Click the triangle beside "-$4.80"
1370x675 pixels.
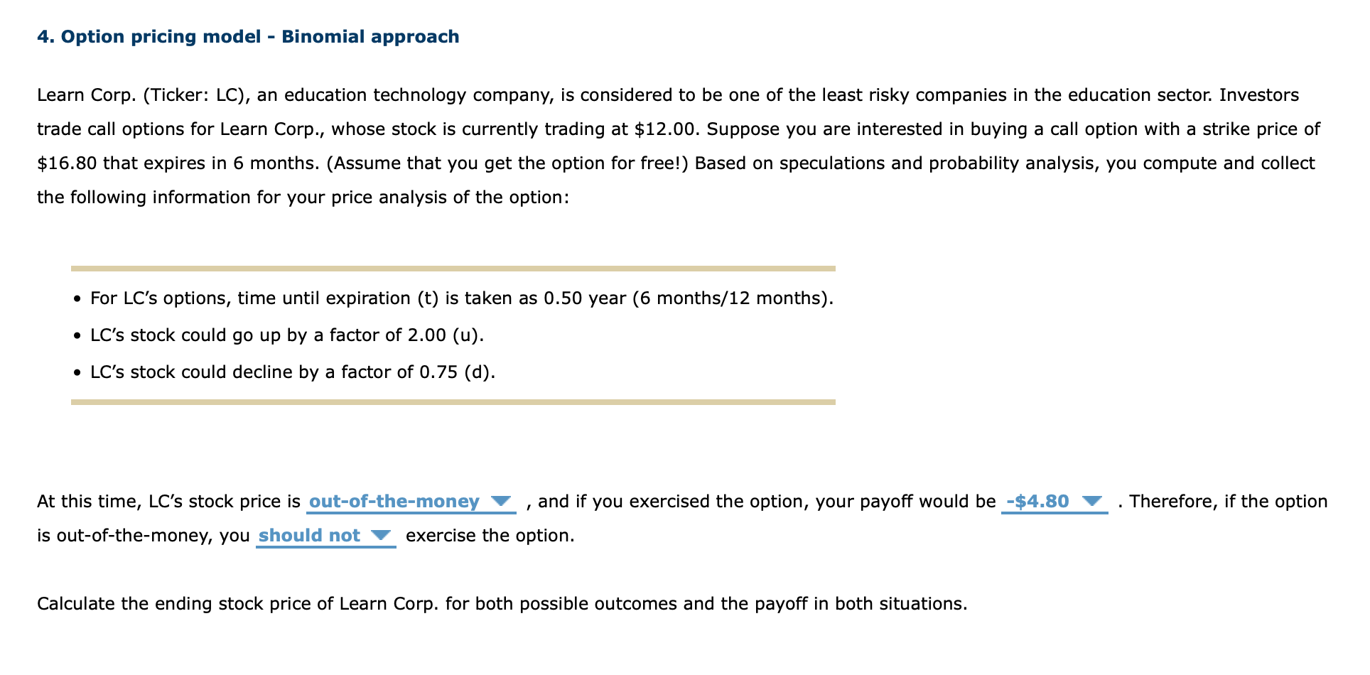1092,502
